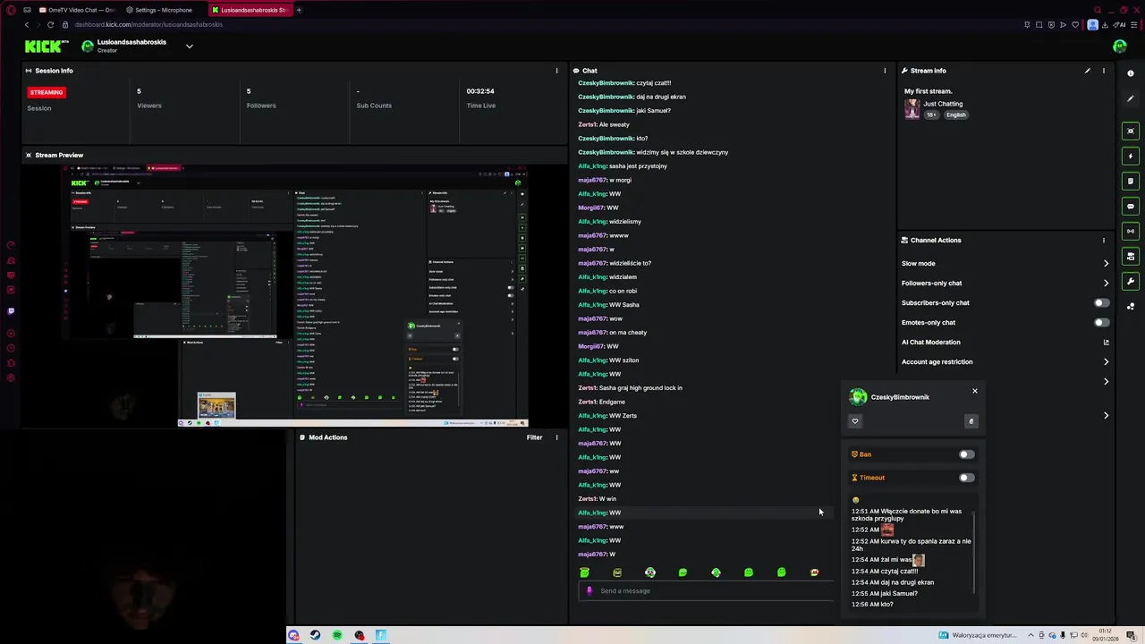Open the Filter option in Mod Actions

tap(534, 437)
